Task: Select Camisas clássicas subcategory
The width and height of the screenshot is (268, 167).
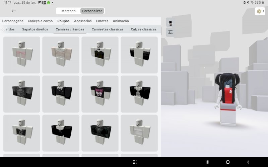Action: point(70,29)
